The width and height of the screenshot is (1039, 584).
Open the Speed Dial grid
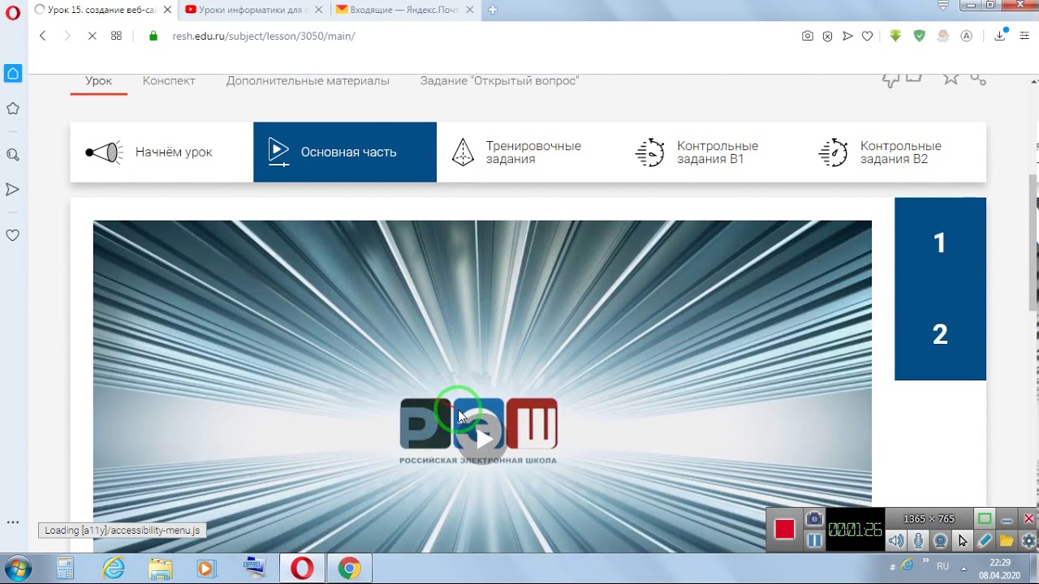(x=116, y=36)
